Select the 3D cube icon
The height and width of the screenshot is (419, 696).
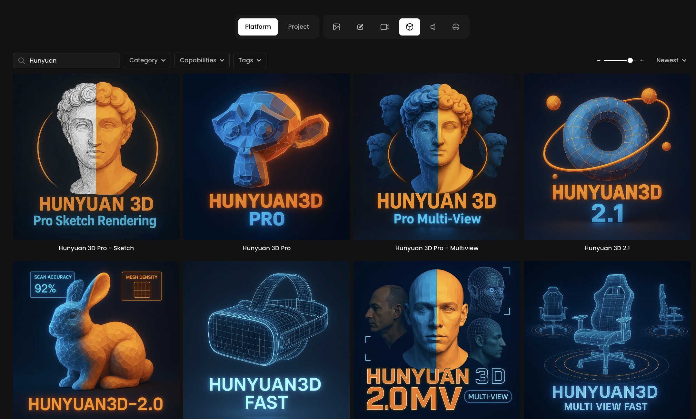(x=409, y=27)
